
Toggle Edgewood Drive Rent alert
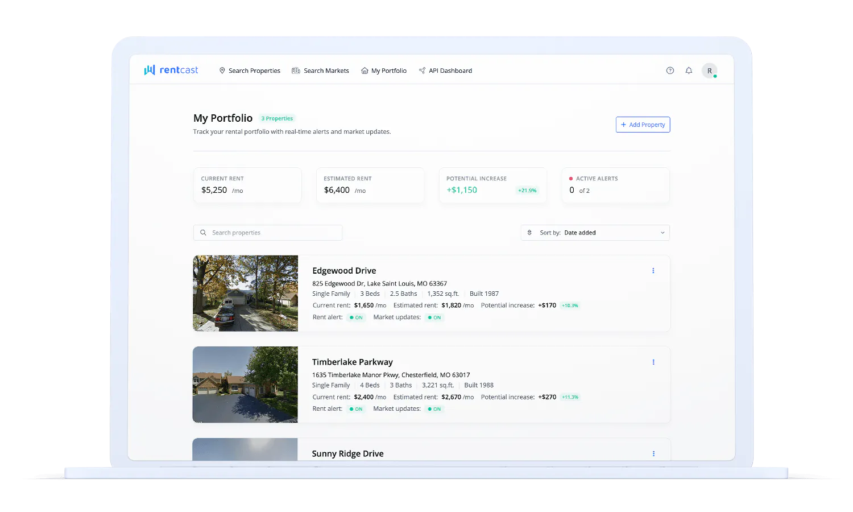click(356, 317)
